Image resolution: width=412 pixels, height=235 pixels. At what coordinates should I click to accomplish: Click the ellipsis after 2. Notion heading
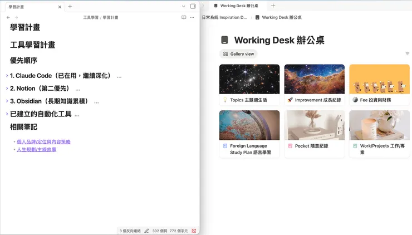pyautogui.click(x=78, y=90)
